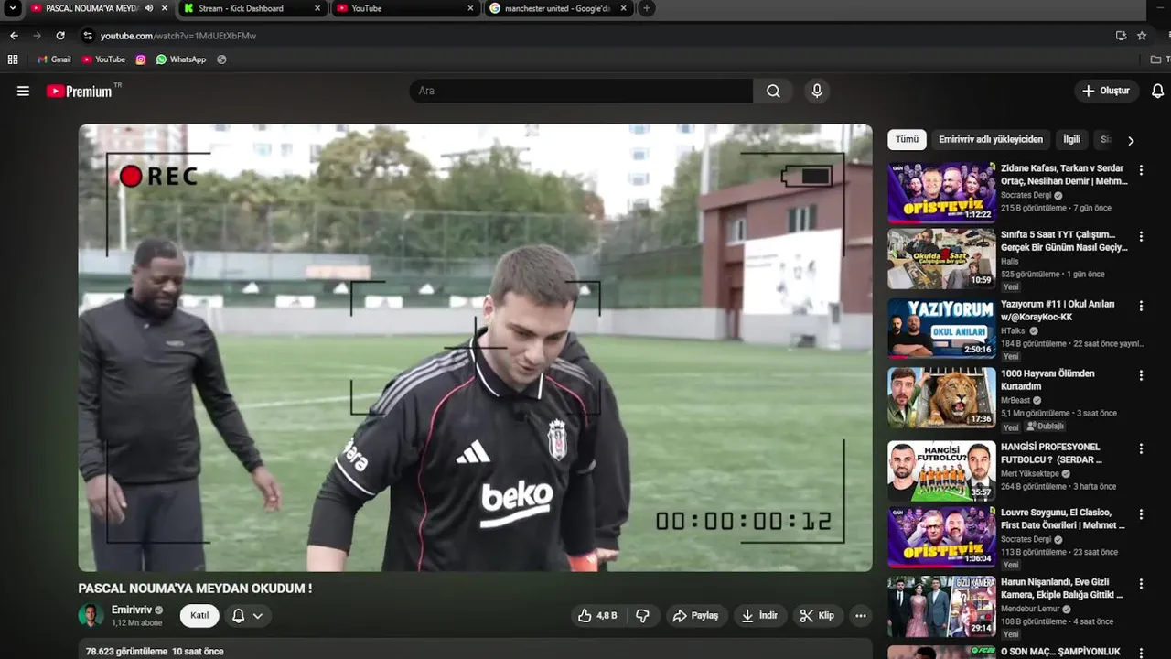
Task: Open options menu for Zidane Kafası video
Action: [1141, 170]
